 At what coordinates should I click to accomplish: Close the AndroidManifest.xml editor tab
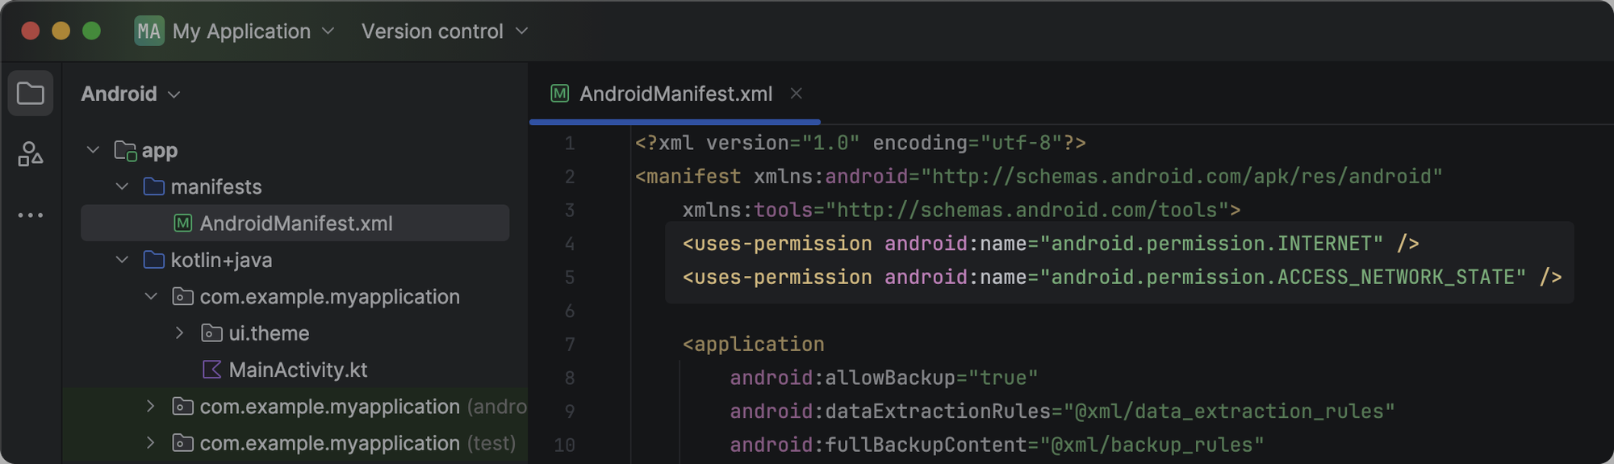point(796,94)
